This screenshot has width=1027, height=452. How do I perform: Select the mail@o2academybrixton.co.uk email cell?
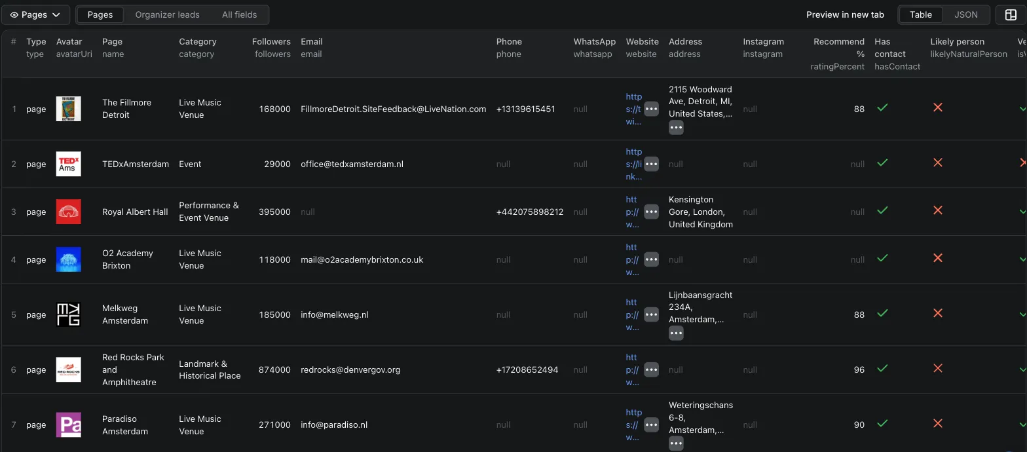click(362, 259)
